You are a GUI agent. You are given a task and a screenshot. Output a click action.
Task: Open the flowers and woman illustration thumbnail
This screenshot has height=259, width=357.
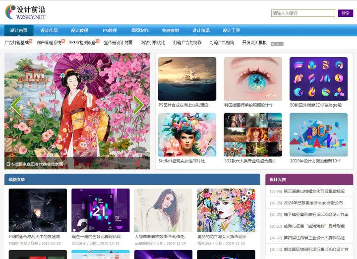tap(226, 210)
